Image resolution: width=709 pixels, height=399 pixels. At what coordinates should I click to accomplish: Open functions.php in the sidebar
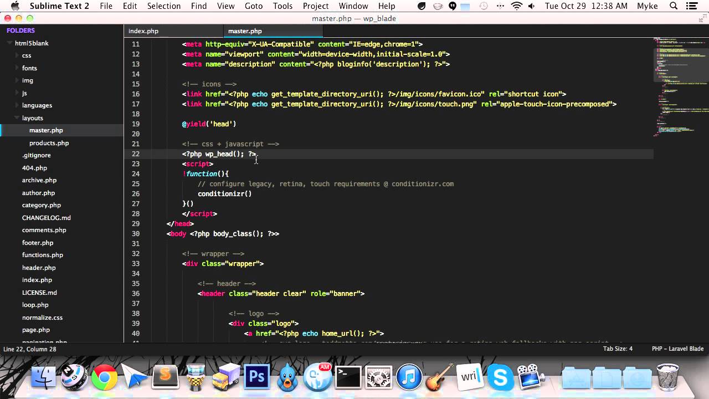[x=42, y=255]
